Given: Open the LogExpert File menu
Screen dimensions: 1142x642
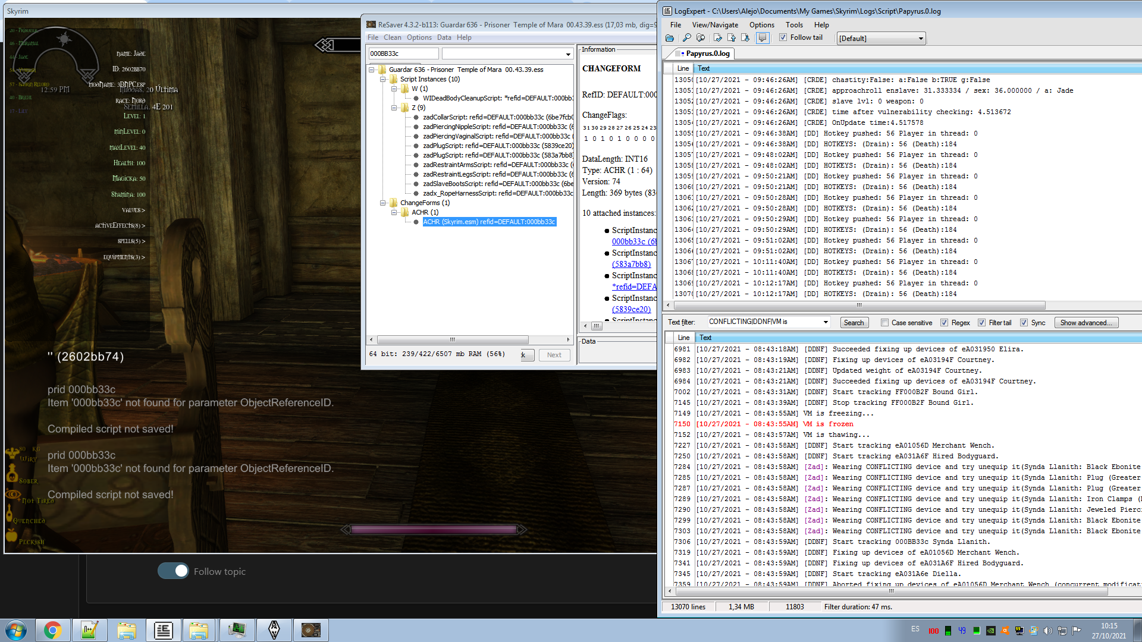Looking at the screenshot, I should [x=676, y=25].
